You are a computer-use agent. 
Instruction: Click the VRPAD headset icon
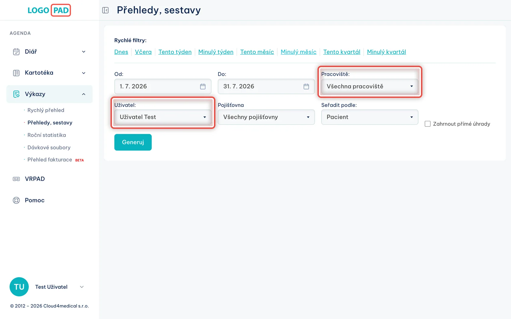pyautogui.click(x=16, y=179)
